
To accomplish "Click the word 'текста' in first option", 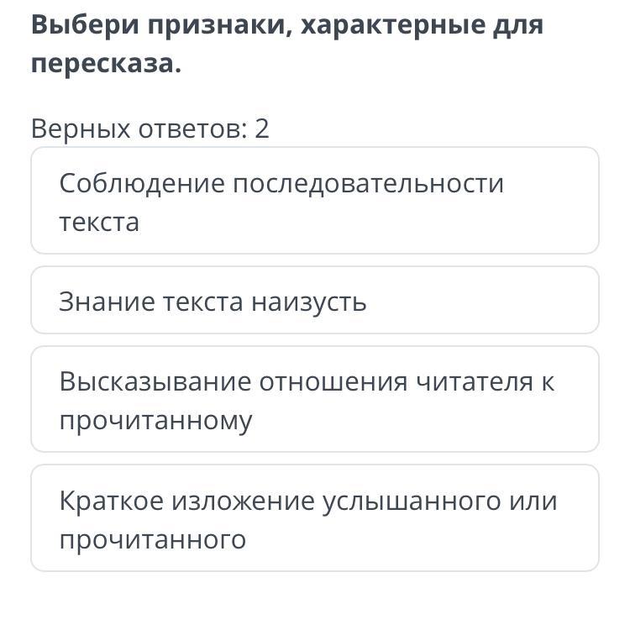I will 99,223.
